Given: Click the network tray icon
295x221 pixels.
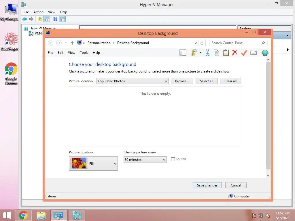Looking at the screenshot, I should click(261, 215).
